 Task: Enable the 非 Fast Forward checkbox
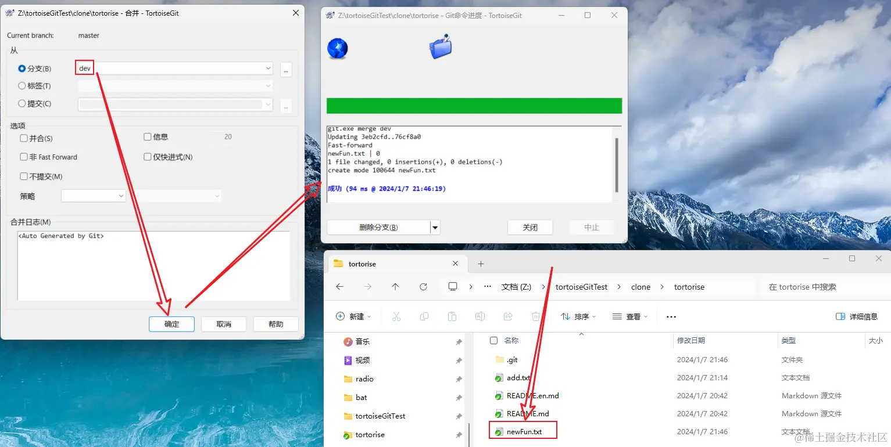coord(24,157)
